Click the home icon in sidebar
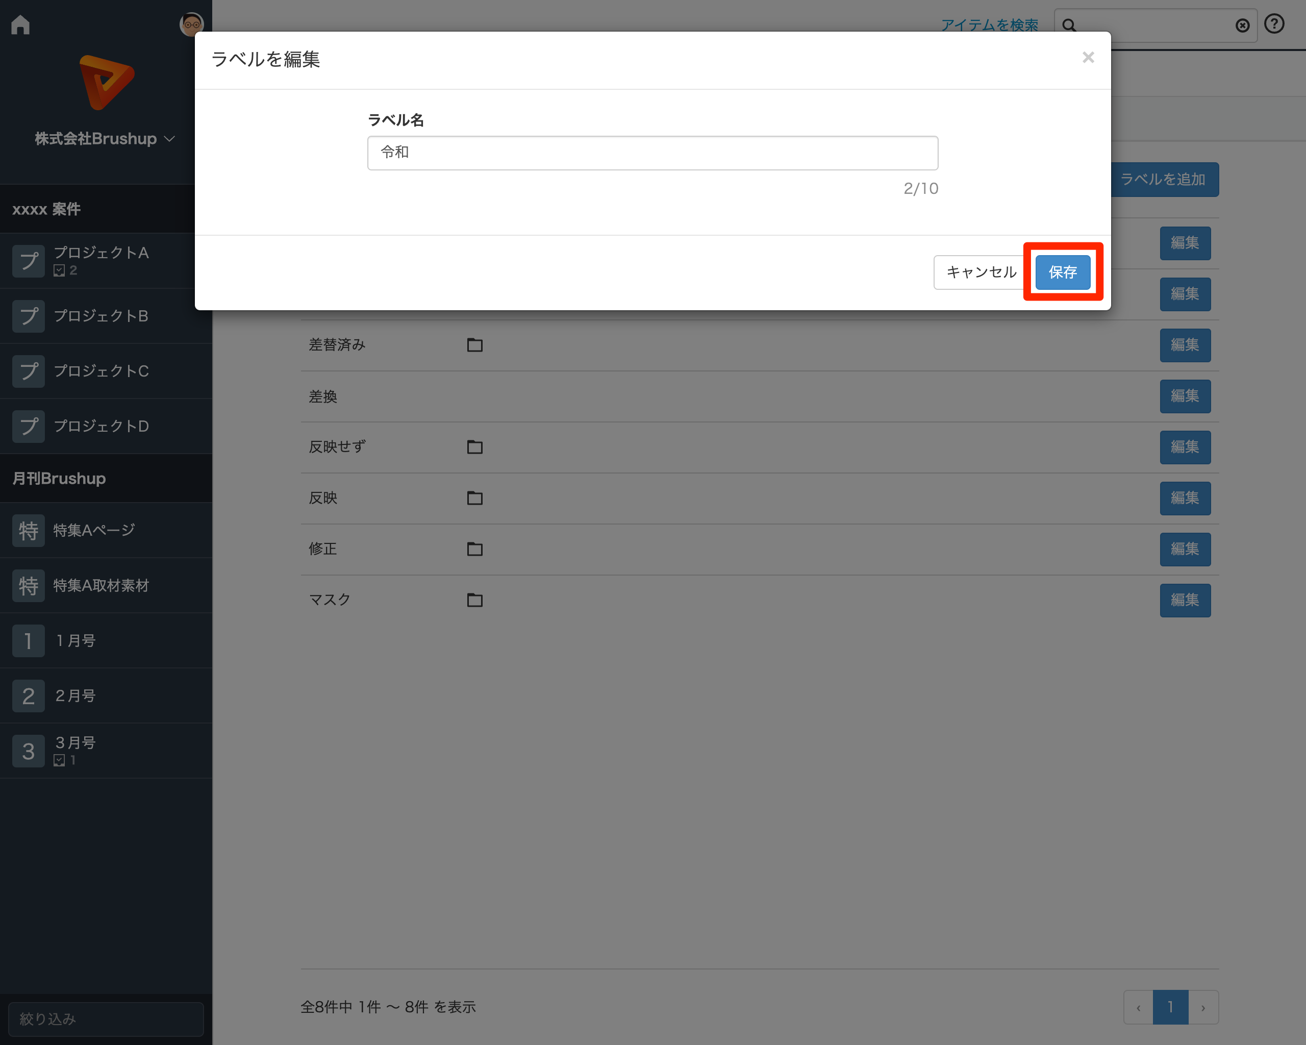The height and width of the screenshot is (1045, 1306). pyautogui.click(x=20, y=25)
